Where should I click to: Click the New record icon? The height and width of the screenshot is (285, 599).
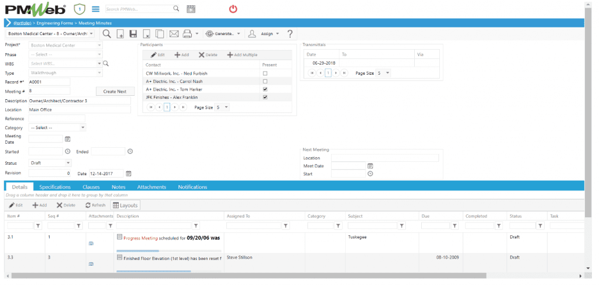[120, 34]
